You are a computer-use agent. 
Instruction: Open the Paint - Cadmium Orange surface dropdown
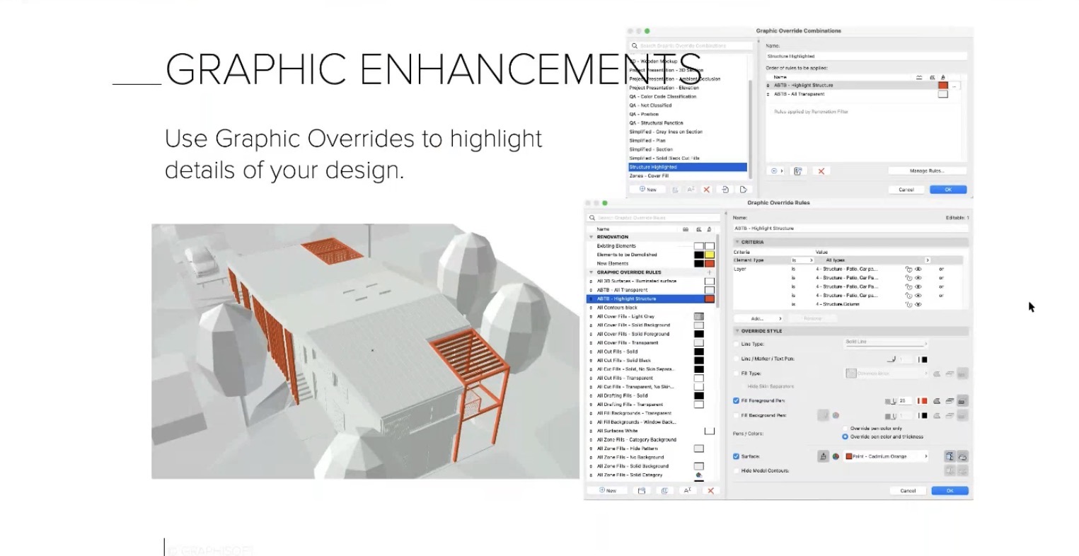(886, 457)
